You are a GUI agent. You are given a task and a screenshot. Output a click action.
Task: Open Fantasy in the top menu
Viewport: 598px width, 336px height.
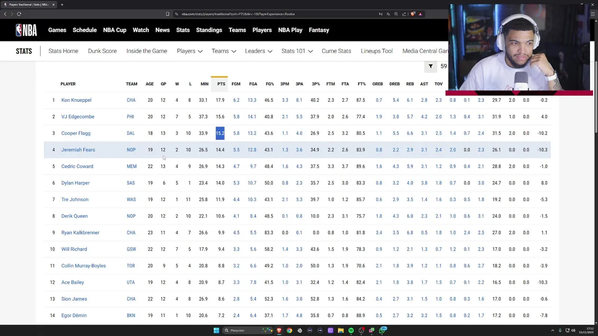pos(319,30)
